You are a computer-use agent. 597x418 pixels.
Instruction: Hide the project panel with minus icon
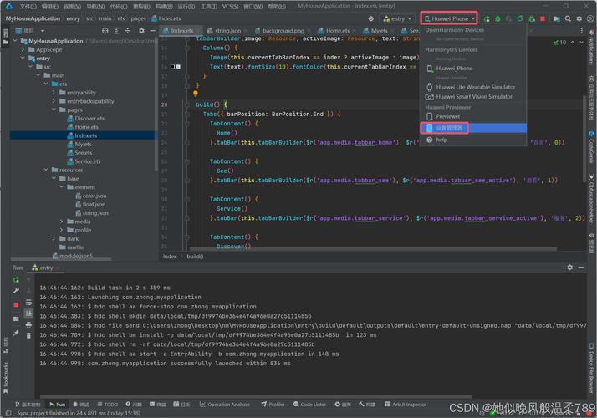(153, 30)
